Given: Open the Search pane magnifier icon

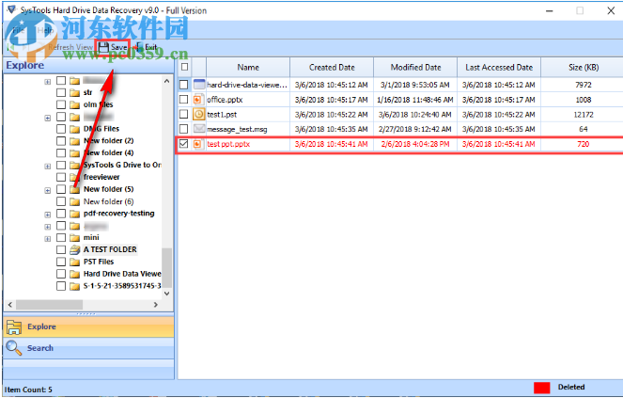Looking at the screenshot, I should coord(13,348).
